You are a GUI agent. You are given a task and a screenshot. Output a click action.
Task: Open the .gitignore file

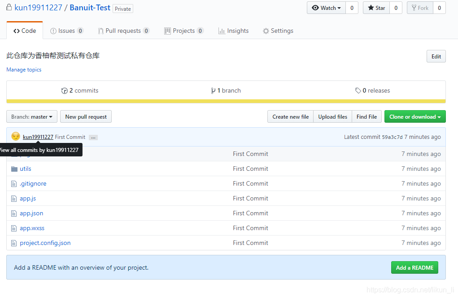[33, 184]
